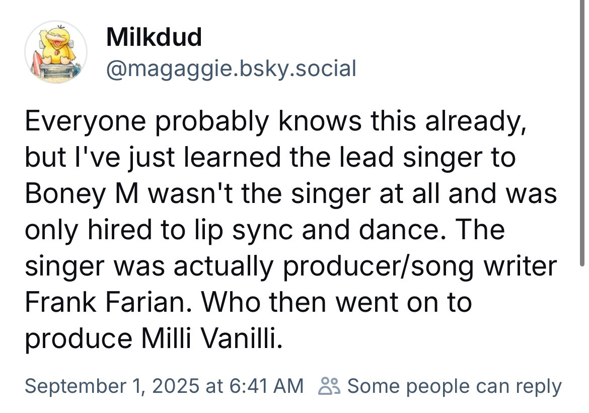
Task: Click the word "produce" in last line
Action: coord(79,338)
